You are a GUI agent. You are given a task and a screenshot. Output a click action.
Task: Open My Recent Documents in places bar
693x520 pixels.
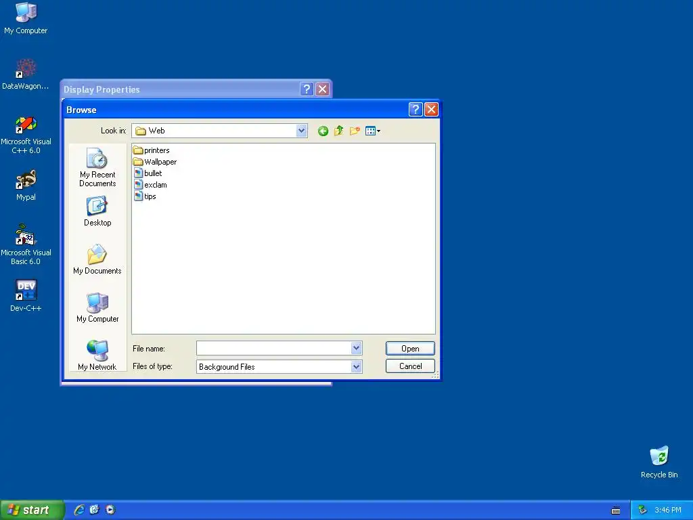coord(97,168)
